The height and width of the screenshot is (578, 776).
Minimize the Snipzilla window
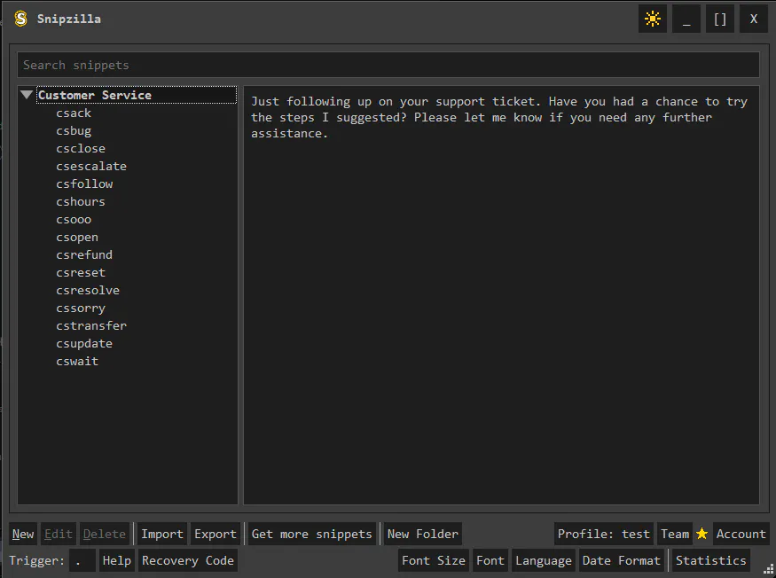(686, 19)
